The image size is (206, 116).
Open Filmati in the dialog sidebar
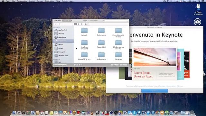click(x=63, y=48)
